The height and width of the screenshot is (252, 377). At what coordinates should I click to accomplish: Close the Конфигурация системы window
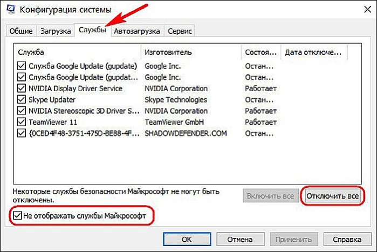coord(368,9)
